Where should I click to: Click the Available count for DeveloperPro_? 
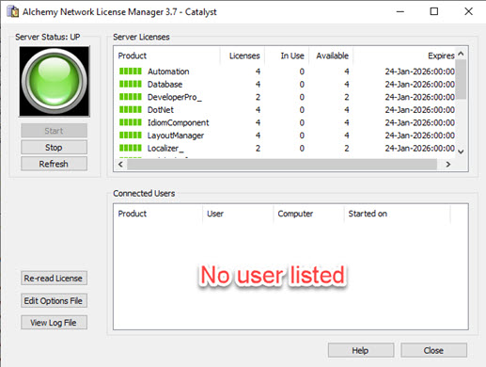click(x=347, y=97)
